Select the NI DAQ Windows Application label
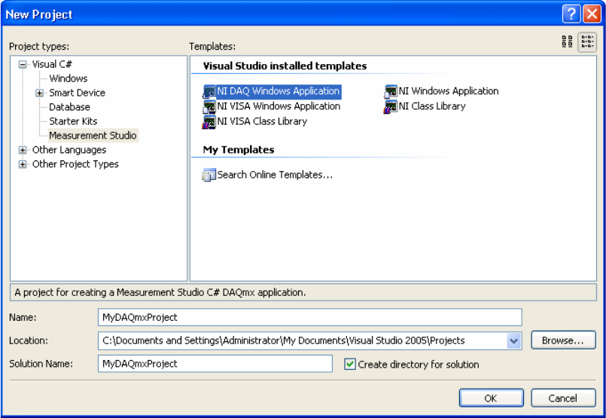Viewport: 606px width, 418px height. point(279,91)
